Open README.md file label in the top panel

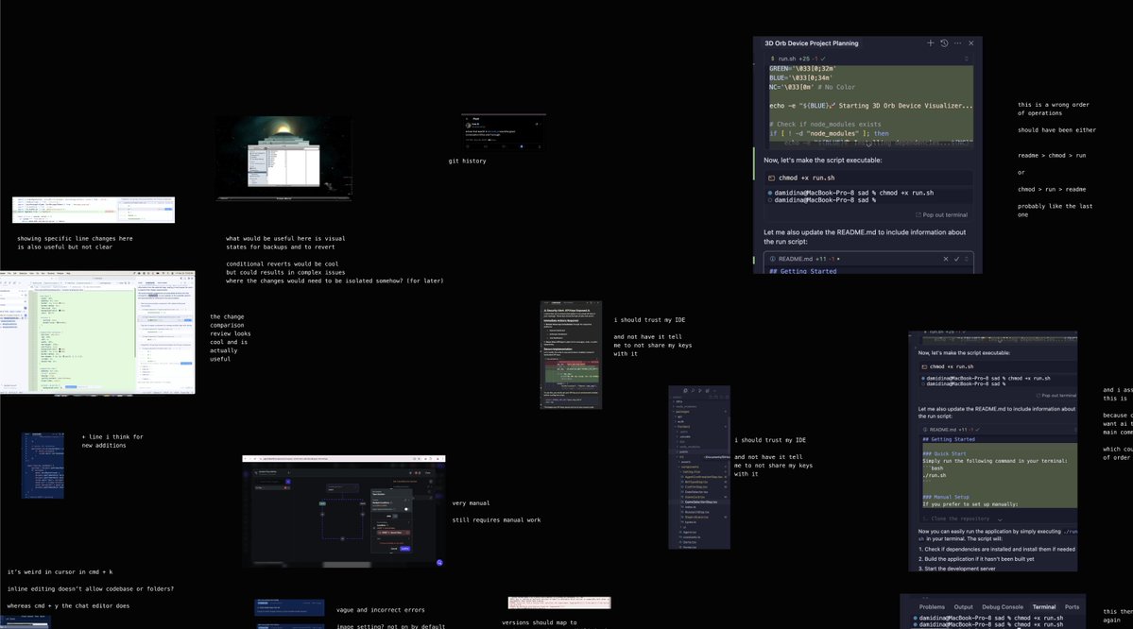(x=795, y=259)
